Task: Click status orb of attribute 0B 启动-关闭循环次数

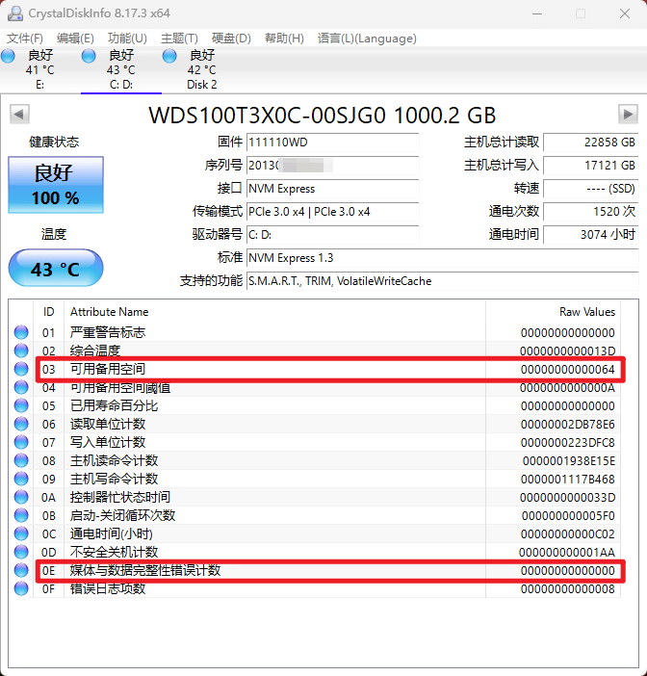Action: [21, 515]
